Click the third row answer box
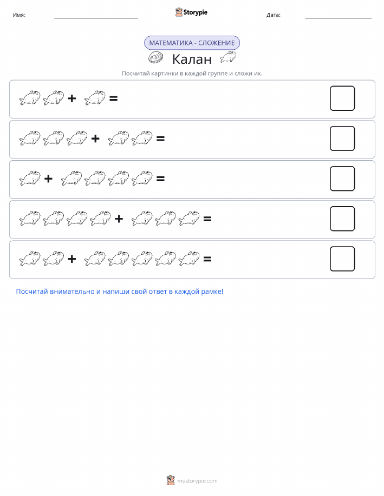Viewport: 384px width, 496px height. [x=342, y=178]
